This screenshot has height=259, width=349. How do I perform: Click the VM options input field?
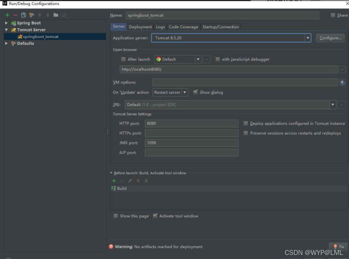point(245,82)
